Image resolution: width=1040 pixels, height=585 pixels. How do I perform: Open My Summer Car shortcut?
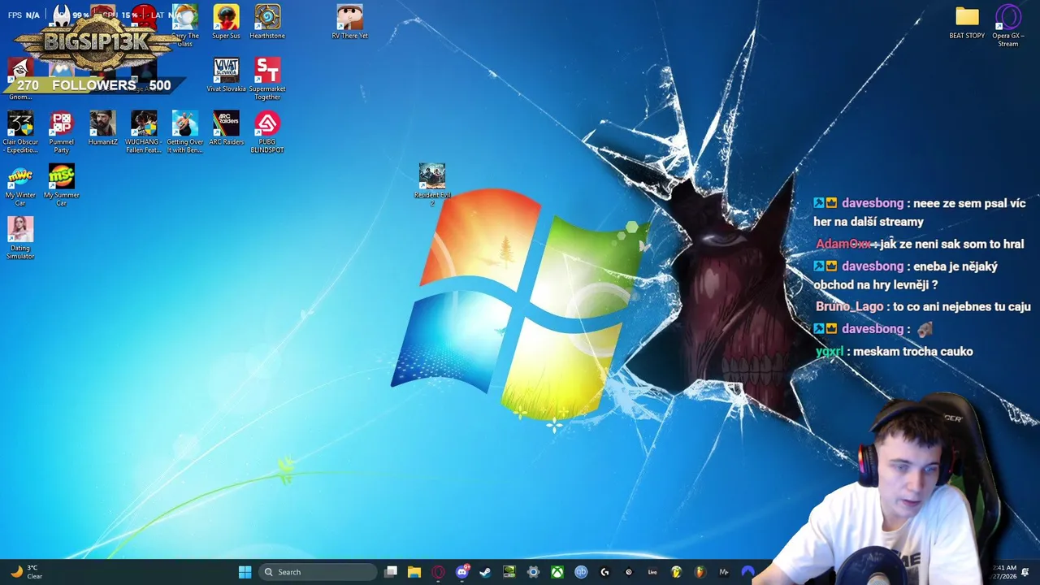[x=62, y=185]
